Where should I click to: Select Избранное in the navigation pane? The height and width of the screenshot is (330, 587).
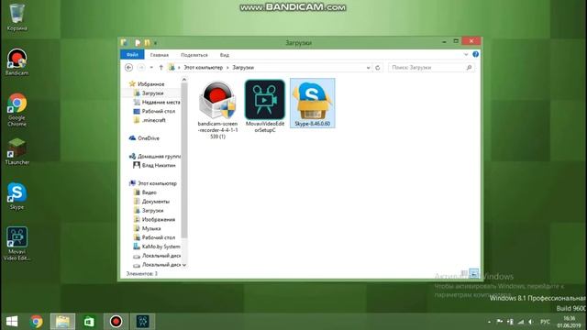point(150,84)
